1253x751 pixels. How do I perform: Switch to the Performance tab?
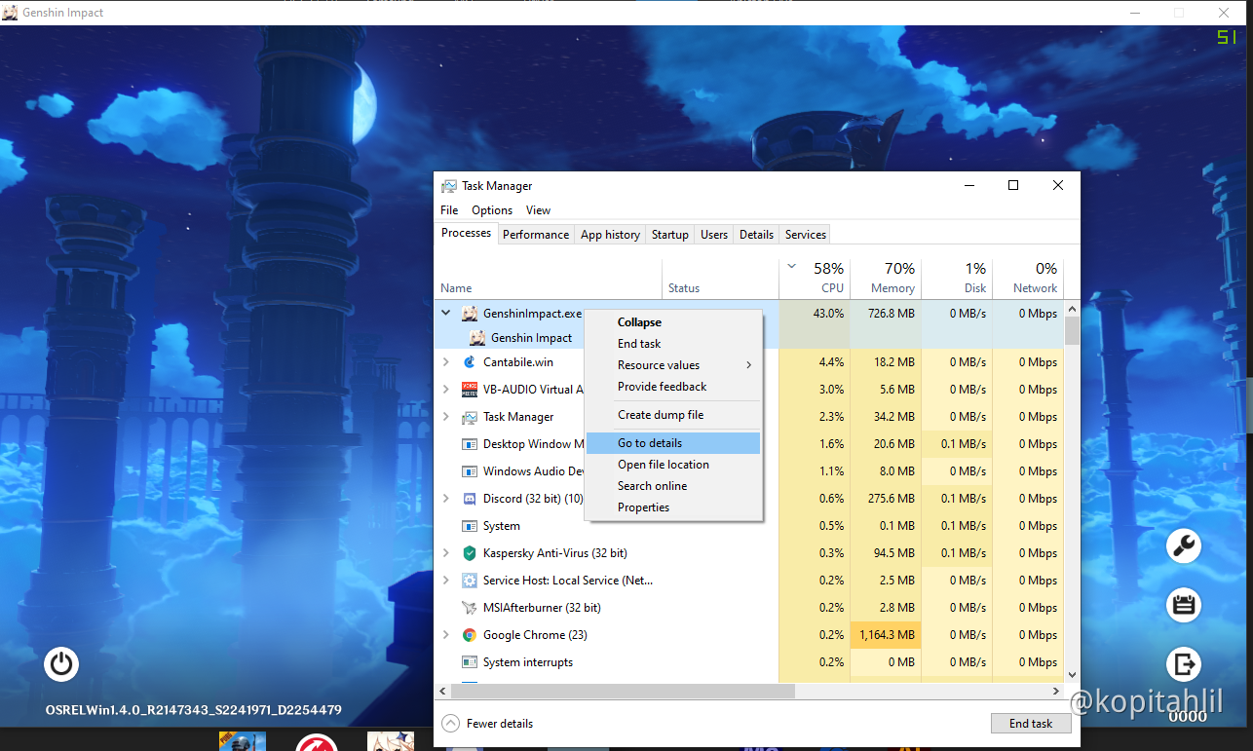pyautogui.click(x=536, y=234)
